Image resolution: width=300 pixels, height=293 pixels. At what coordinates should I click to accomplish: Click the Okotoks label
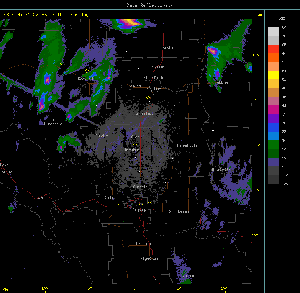coord(143,244)
